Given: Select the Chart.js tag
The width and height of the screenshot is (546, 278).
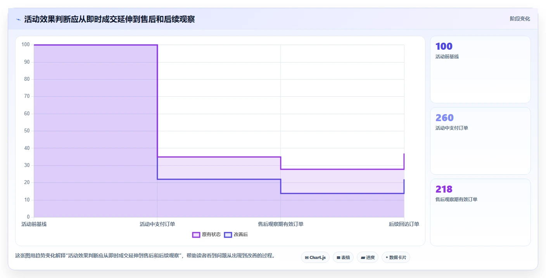Looking at the screenshot, I should click(x=315, y=257).
